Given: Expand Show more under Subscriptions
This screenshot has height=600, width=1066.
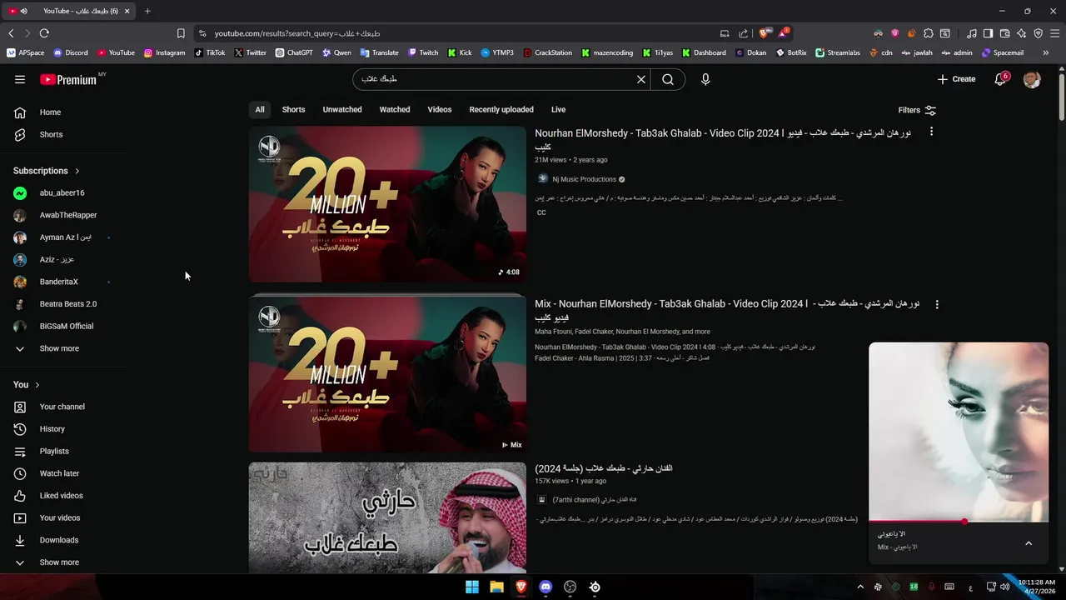Looking at the screenshot, I should tap(59, 348).
